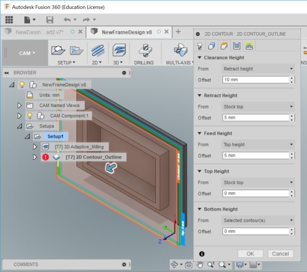This screenshot has width=307, height=272.
Task: Click the Cancel button
Action: click(281, 254)
